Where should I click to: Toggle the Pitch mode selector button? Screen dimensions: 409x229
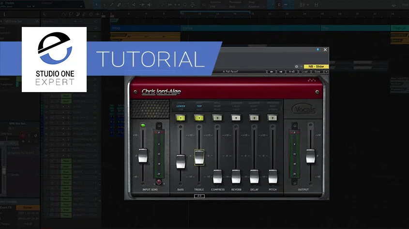273,118
